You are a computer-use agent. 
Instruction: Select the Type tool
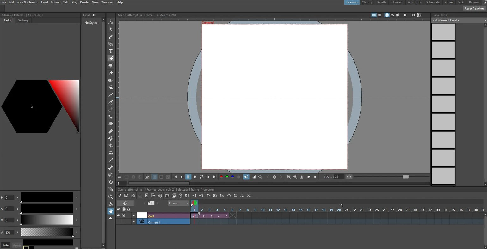111,51
